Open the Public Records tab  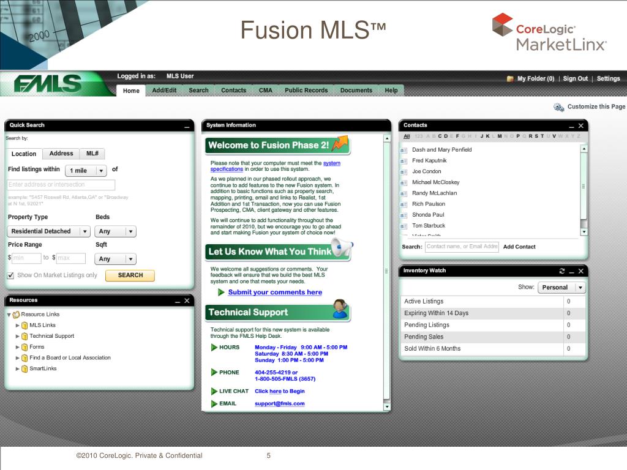306,91
